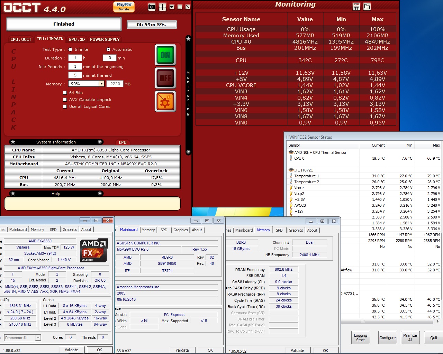
Task: Click the OCCT screenshot camera icon
Action: point(152,7)
